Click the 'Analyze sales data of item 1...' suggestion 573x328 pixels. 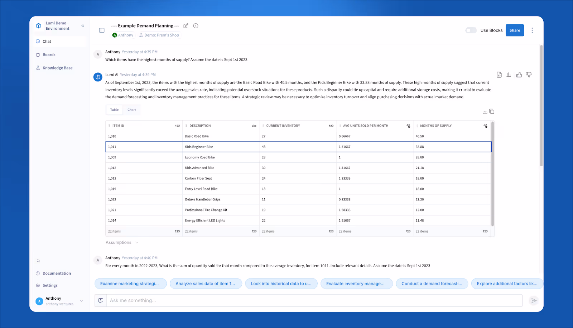pos(206,284)
